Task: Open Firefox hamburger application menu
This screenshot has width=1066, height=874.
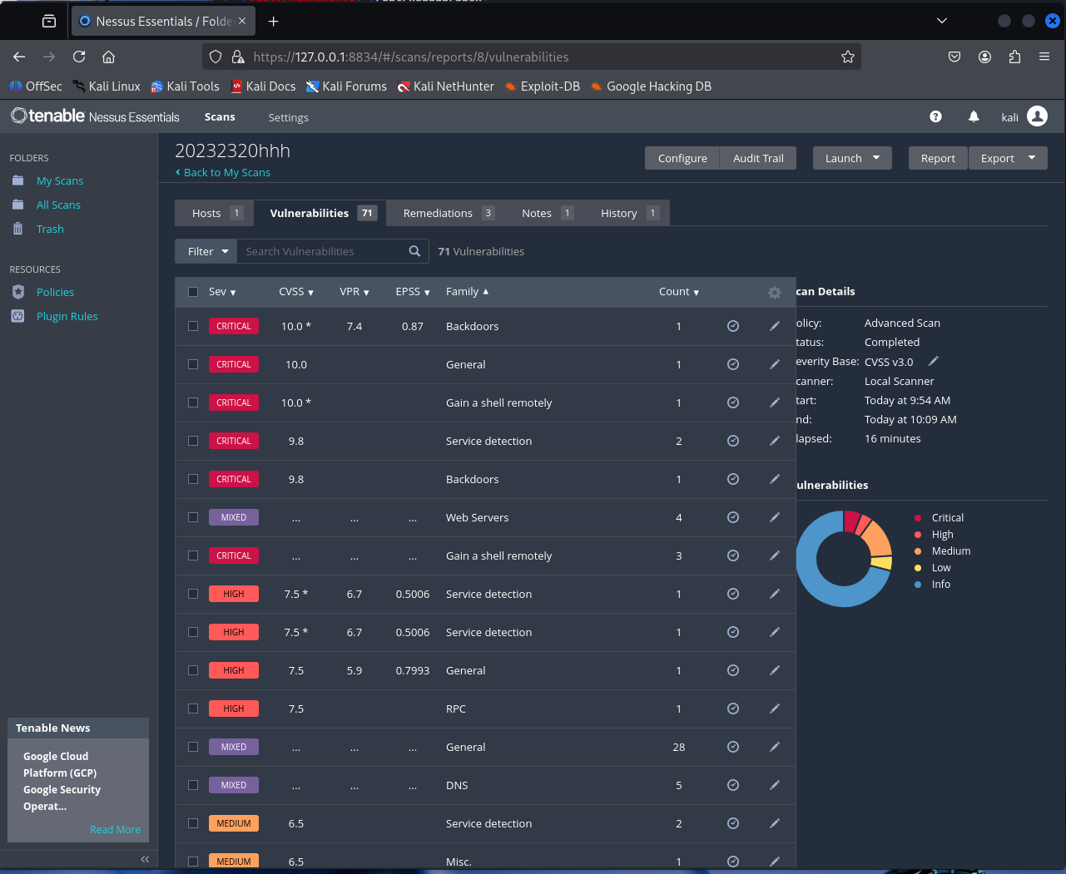Action: pyautogui.click(x=1044, y=57)
